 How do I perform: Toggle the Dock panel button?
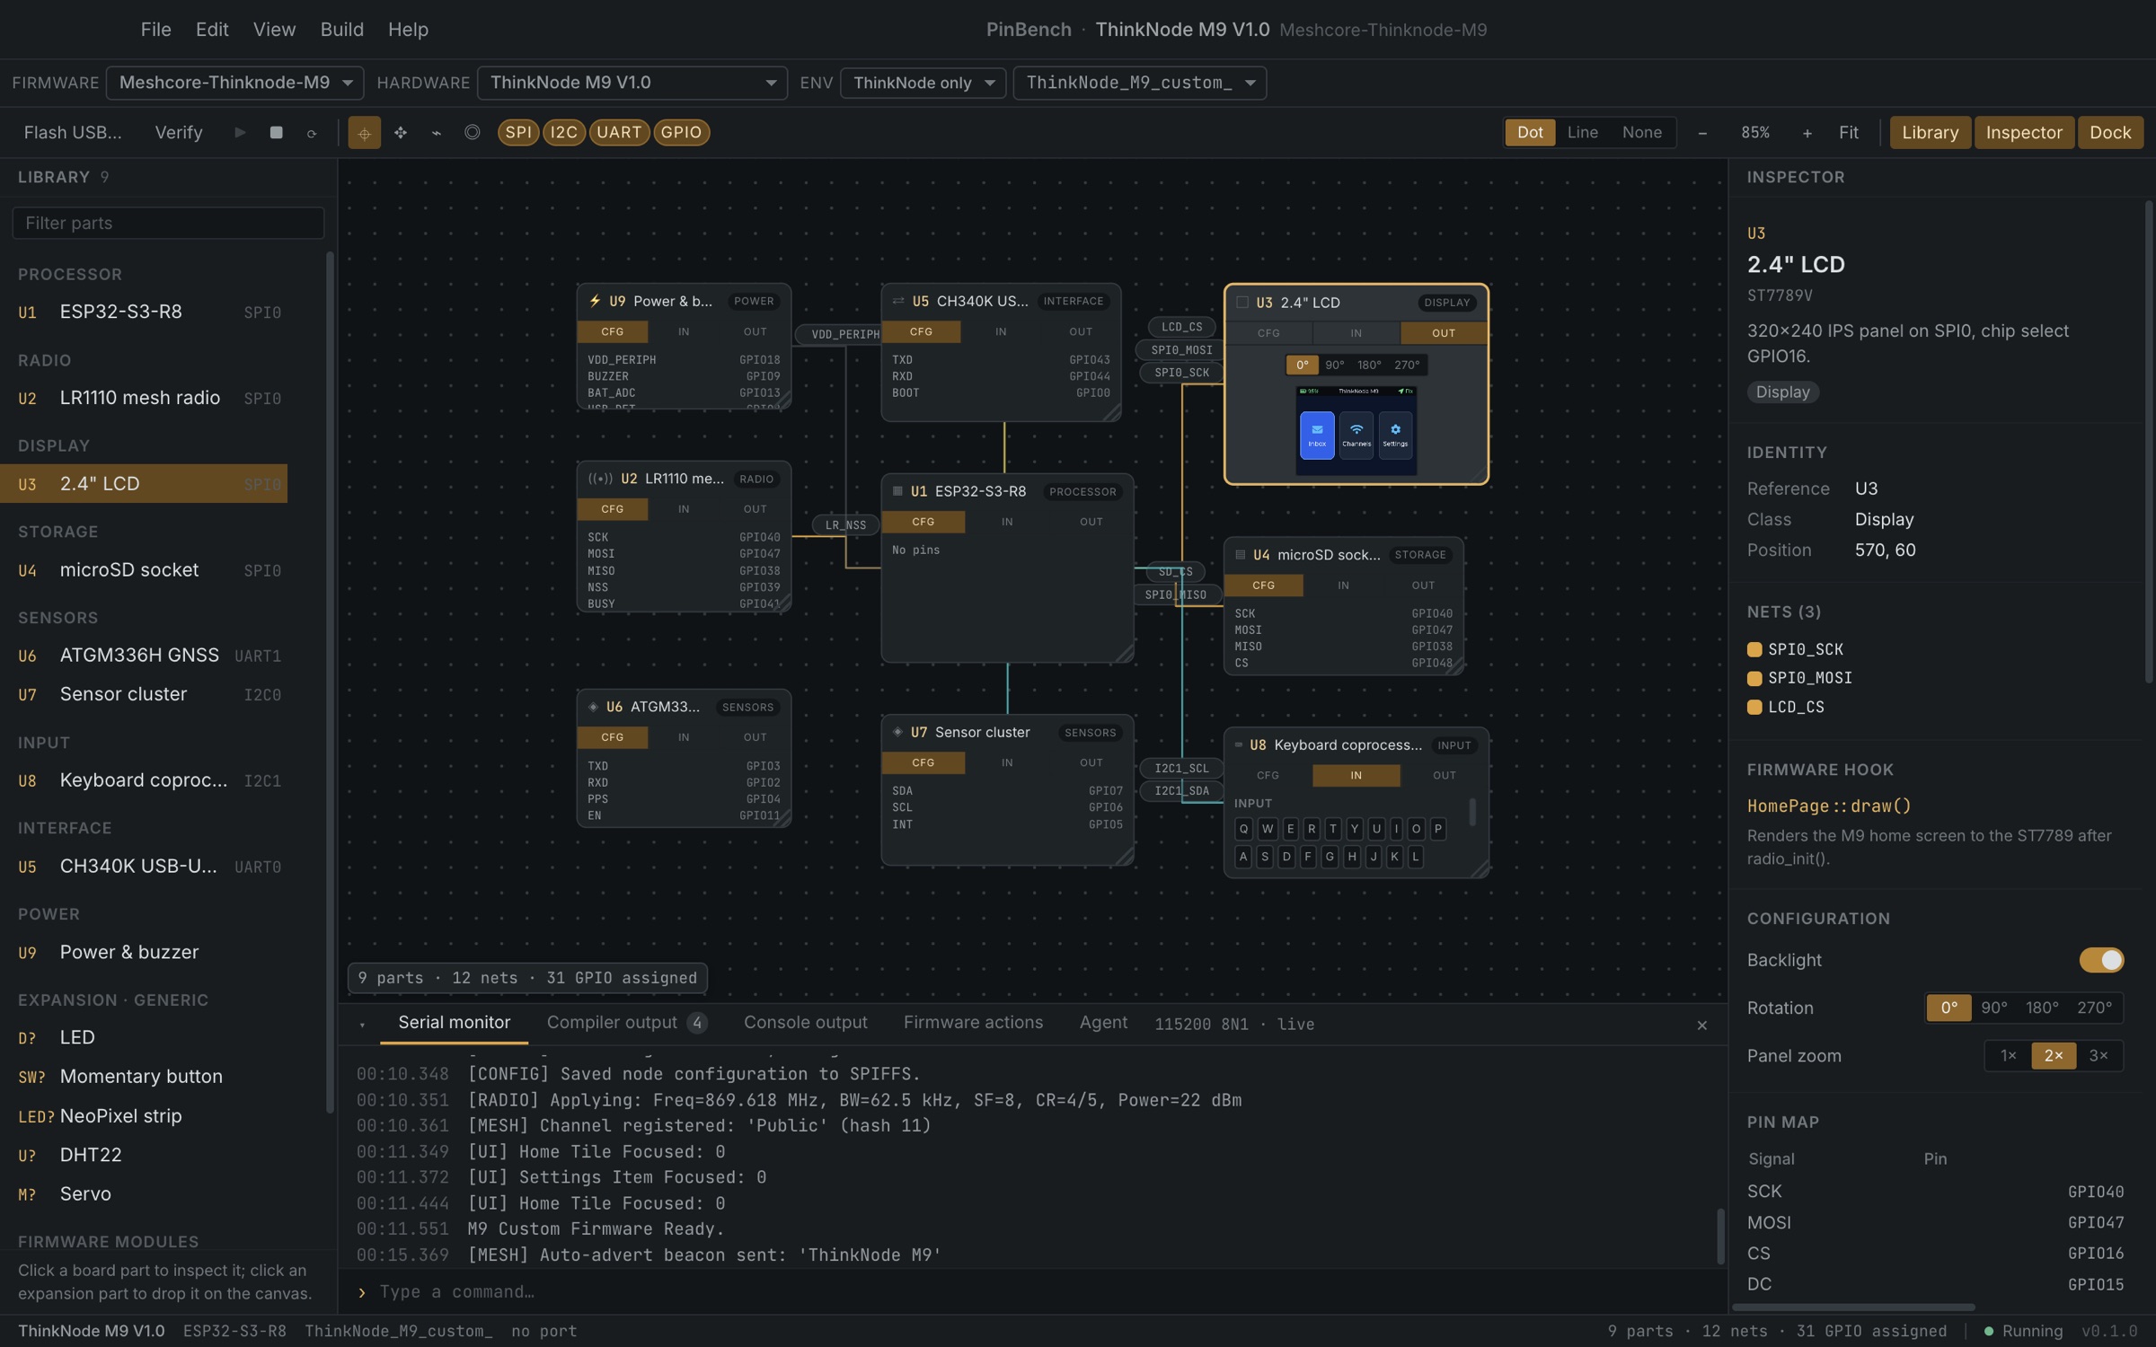(2109, 132)
